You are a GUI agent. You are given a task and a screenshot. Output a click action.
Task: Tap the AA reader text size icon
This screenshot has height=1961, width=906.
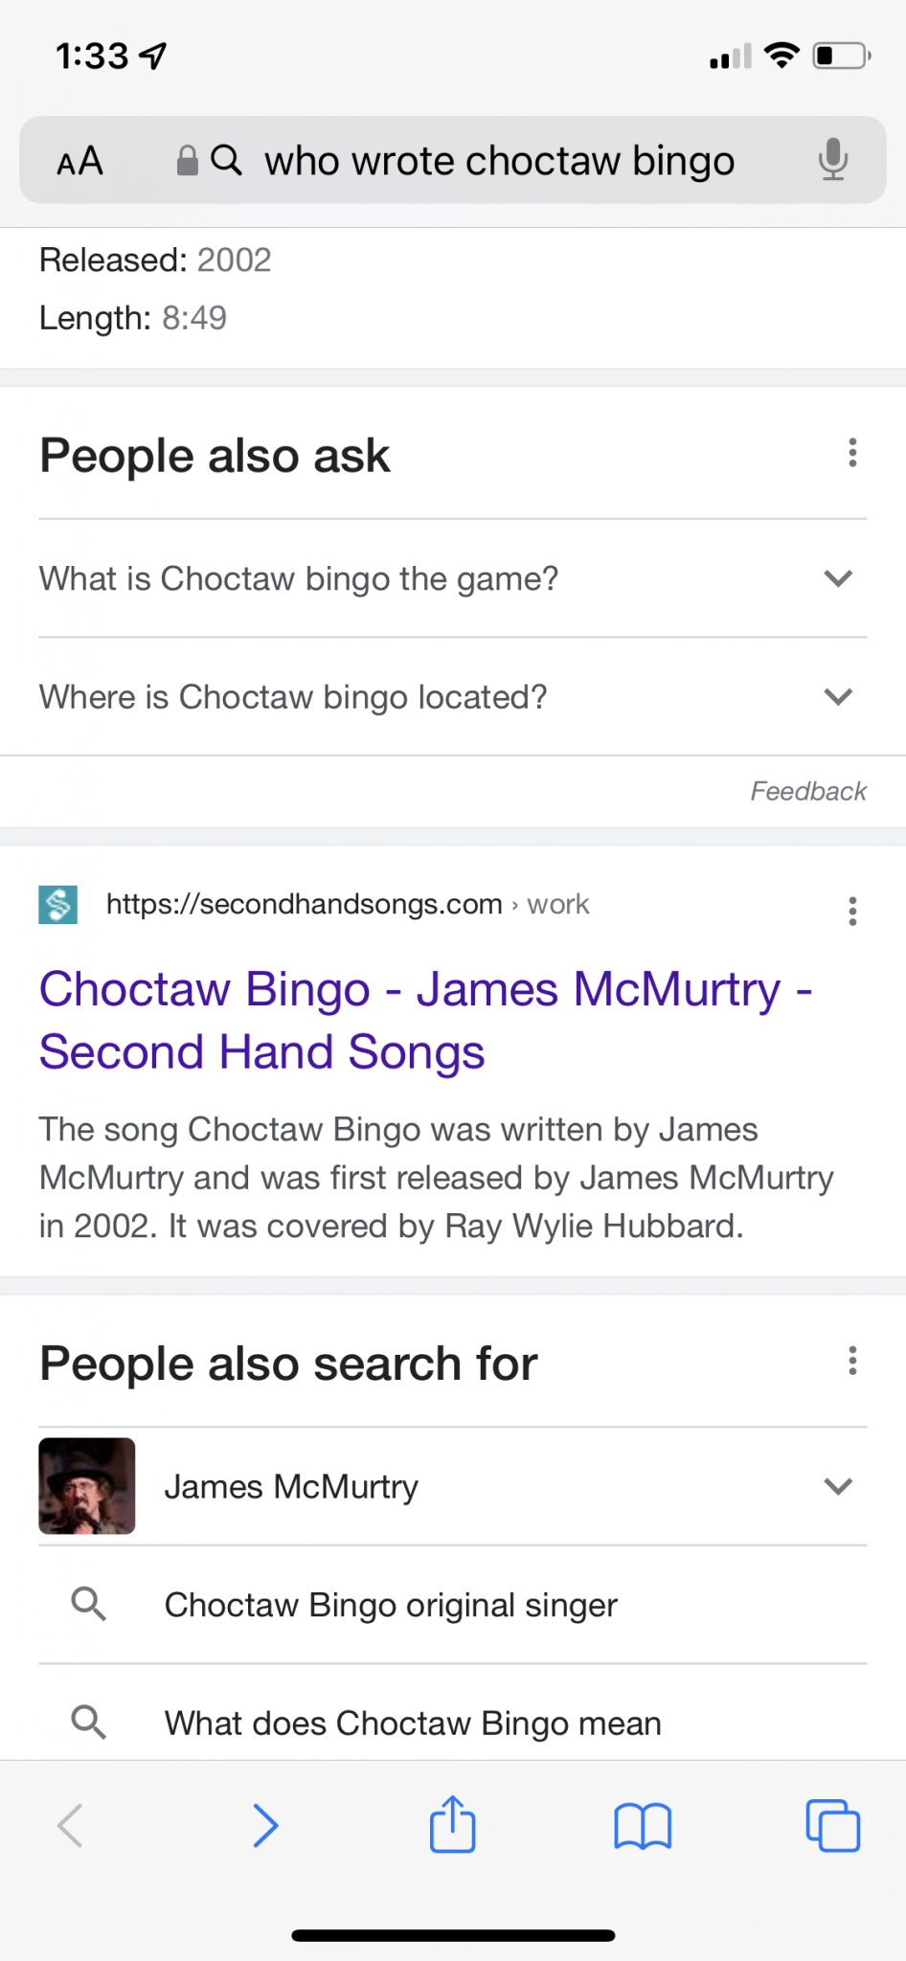79,161
